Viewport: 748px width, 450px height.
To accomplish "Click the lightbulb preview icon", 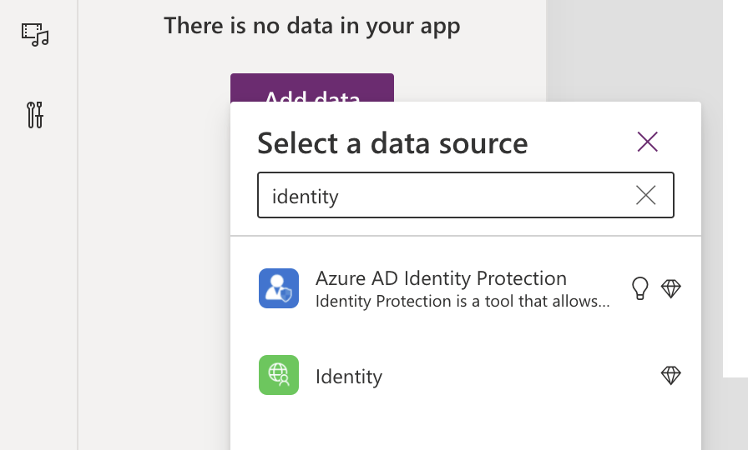I will 640,288.
